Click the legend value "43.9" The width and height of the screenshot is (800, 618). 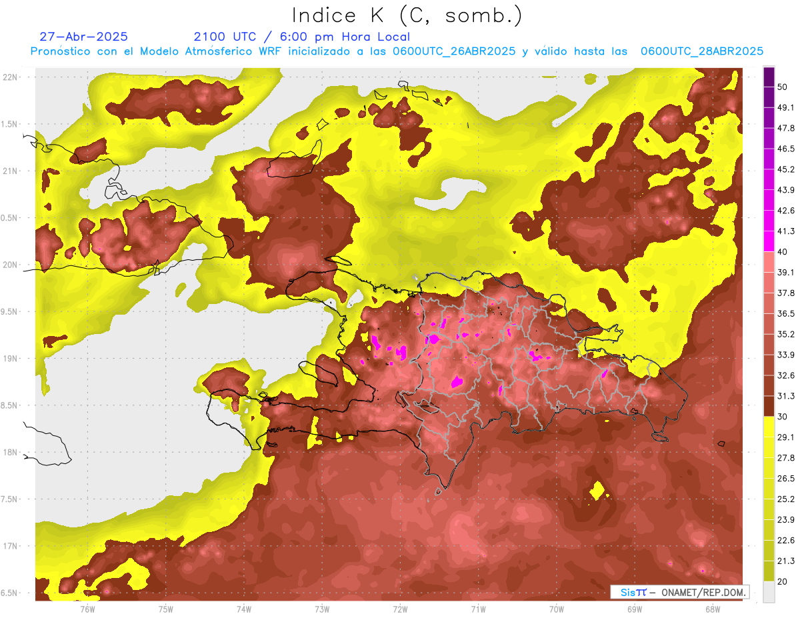click(786, 190)
